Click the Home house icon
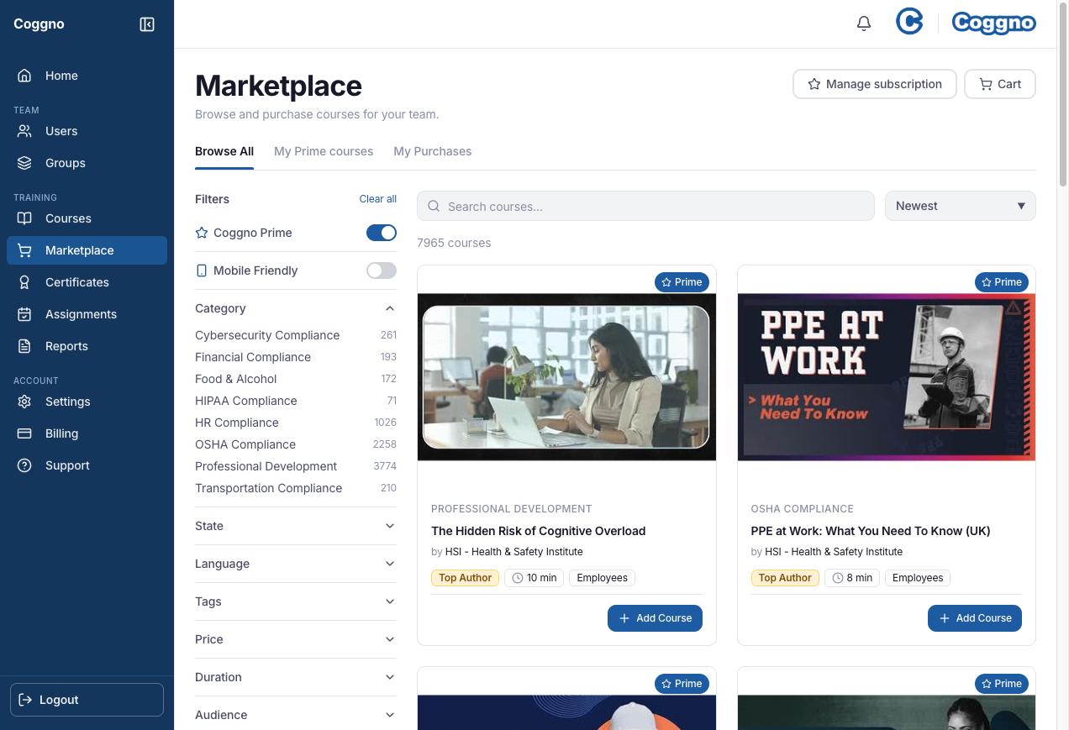The image size is (1069, 730). click(24, 76)
